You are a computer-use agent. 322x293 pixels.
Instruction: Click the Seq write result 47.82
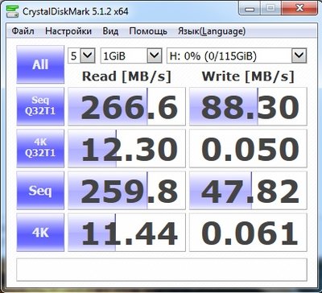coord(248,191)
